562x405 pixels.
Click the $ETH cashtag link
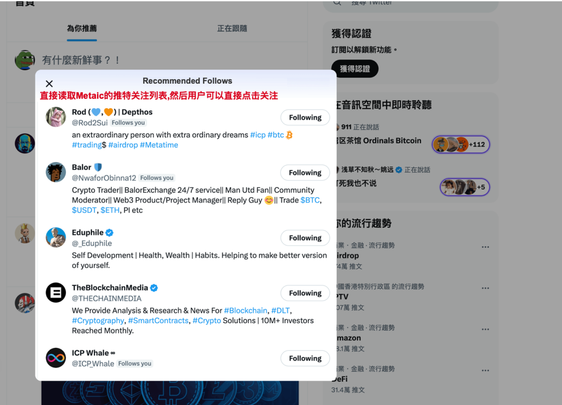pyautogui.click(x=110, y=210)
